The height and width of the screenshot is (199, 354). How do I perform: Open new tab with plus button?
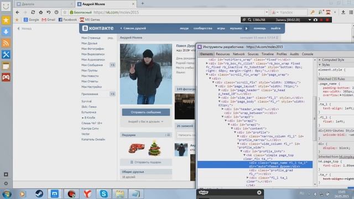tap(143, 3)
